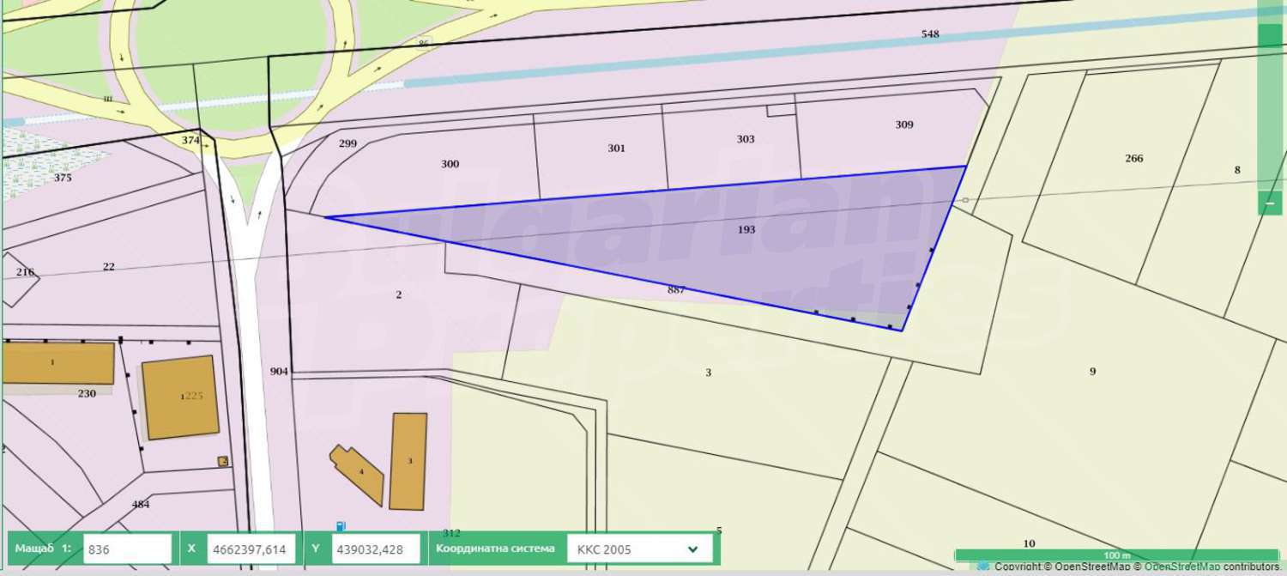Click the chevron arrow beside ККС 2005

point(693,549)
